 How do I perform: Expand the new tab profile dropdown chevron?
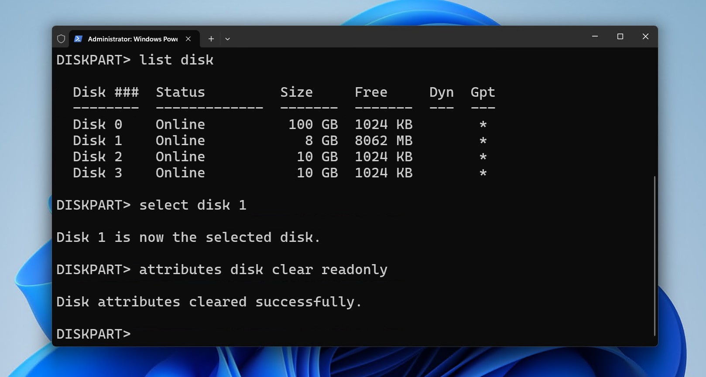227,39
